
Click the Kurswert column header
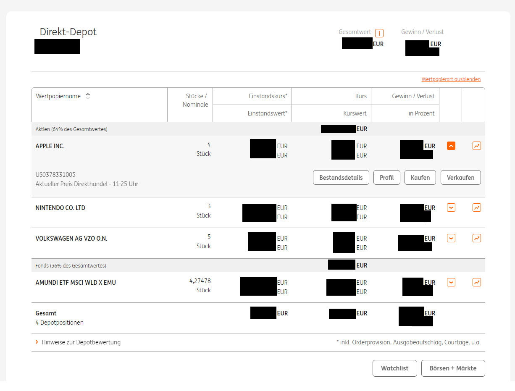click(x=355, y=113)
